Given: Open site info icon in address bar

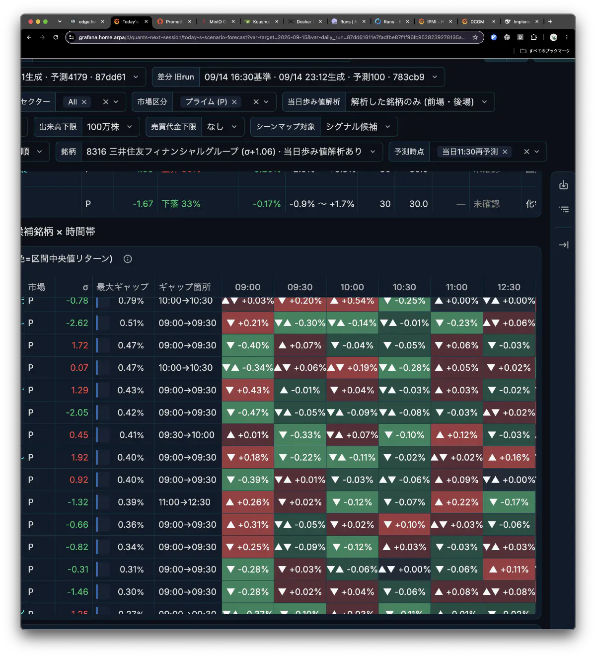Looking at the screenshot, I should (x=72, y=37).
